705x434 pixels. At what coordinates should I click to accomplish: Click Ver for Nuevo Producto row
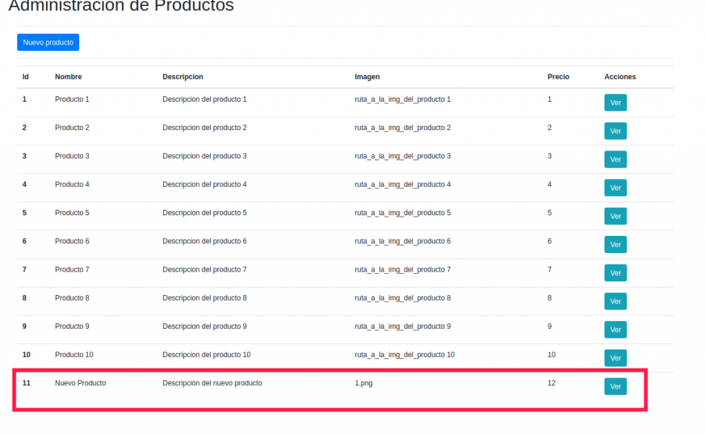615,387
